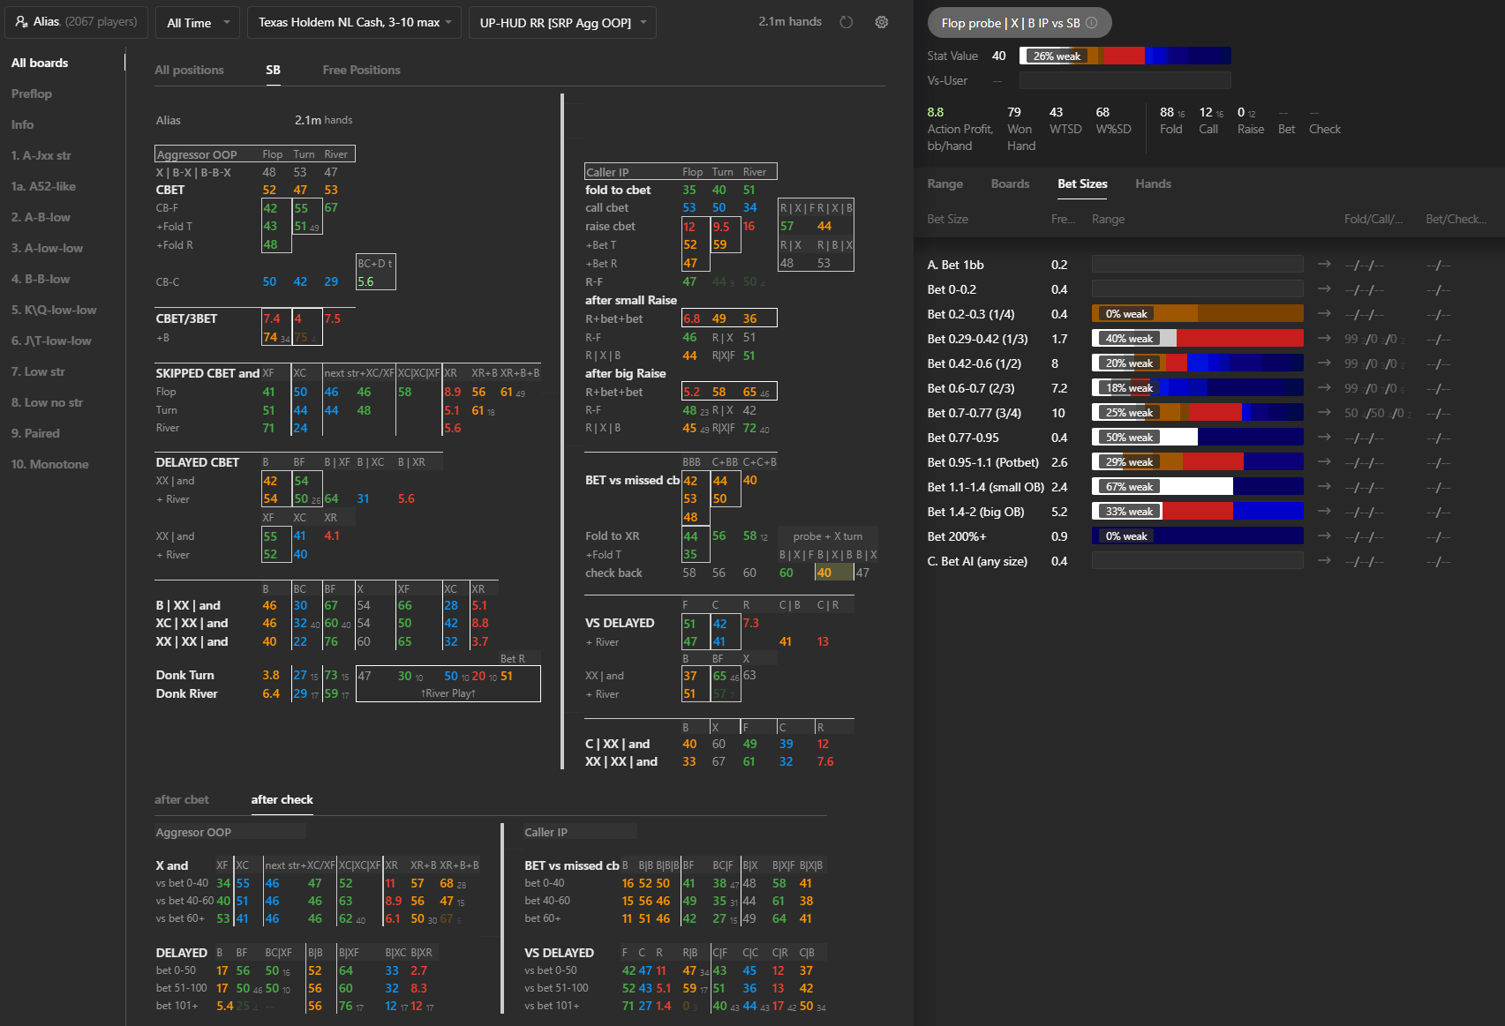Click the arrow in the Bet 0.77-0.95 row
This screenshot has width=1505, height=1026.
(x=1324, y=438)
